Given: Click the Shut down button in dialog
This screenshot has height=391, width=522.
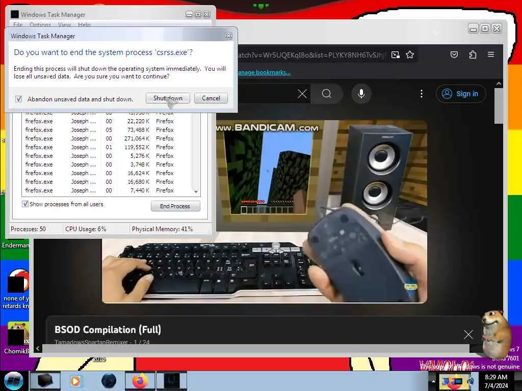Looking at the screenshot, I should (168, 98).
